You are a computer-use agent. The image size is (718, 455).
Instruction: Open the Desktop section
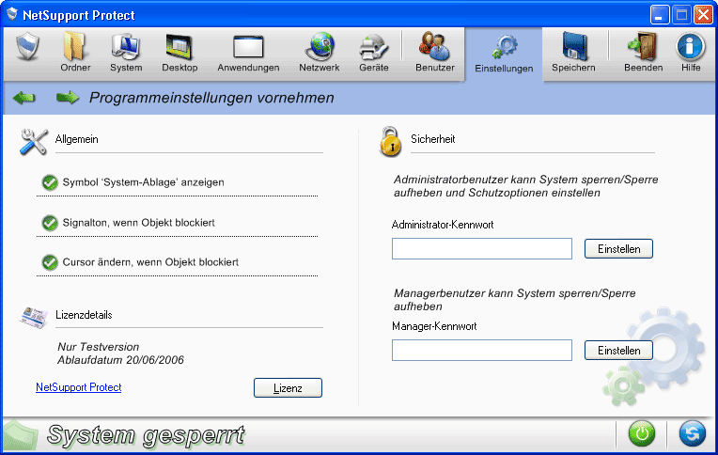tap(179, 52)
